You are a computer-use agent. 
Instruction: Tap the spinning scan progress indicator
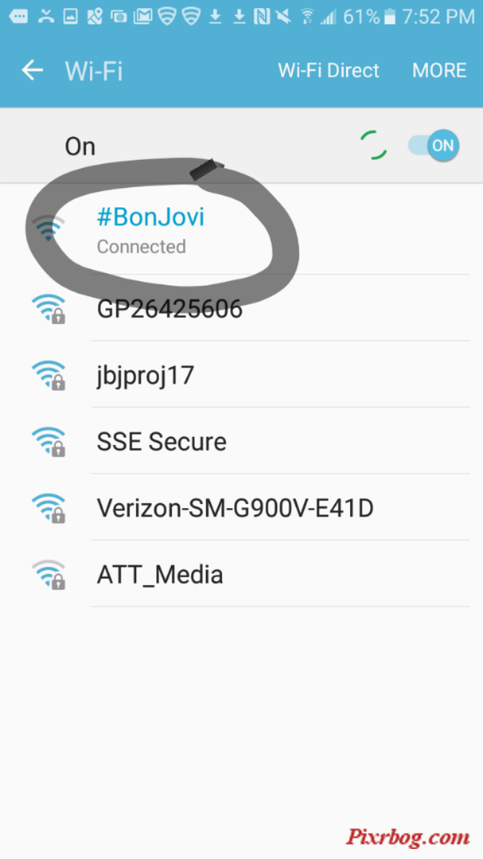pyautogui.click(x=373, y=146)
